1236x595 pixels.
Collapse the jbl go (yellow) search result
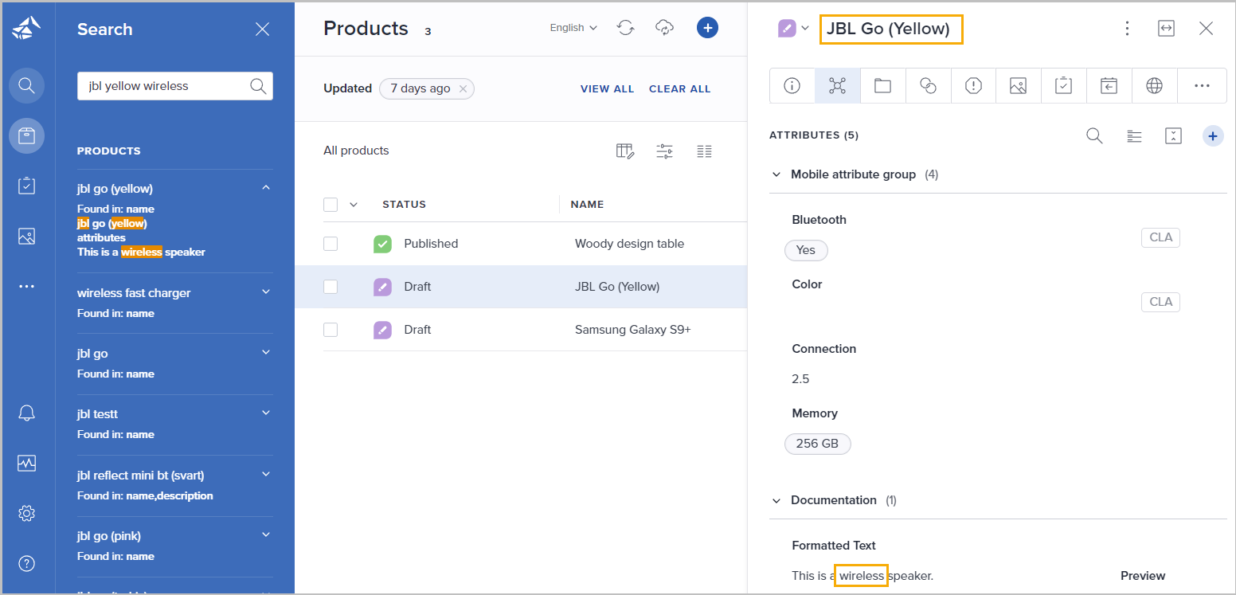pos(266,188)
